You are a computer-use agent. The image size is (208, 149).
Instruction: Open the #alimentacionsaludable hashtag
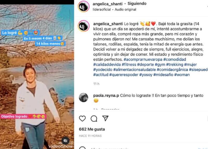134,69
